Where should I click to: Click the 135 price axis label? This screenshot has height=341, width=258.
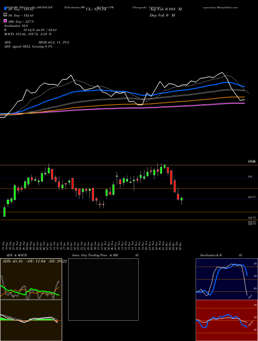tap(250, 177)
